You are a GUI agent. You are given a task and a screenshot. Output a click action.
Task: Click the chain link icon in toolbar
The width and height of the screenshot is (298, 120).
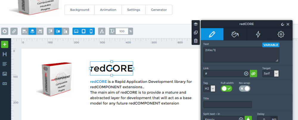pyautogui.click(x=14, y=31)
